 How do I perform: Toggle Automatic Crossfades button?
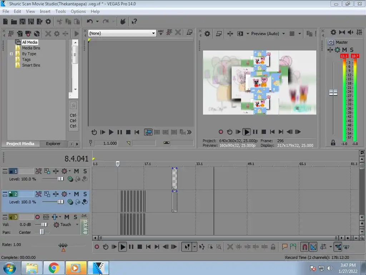[313, 247]
